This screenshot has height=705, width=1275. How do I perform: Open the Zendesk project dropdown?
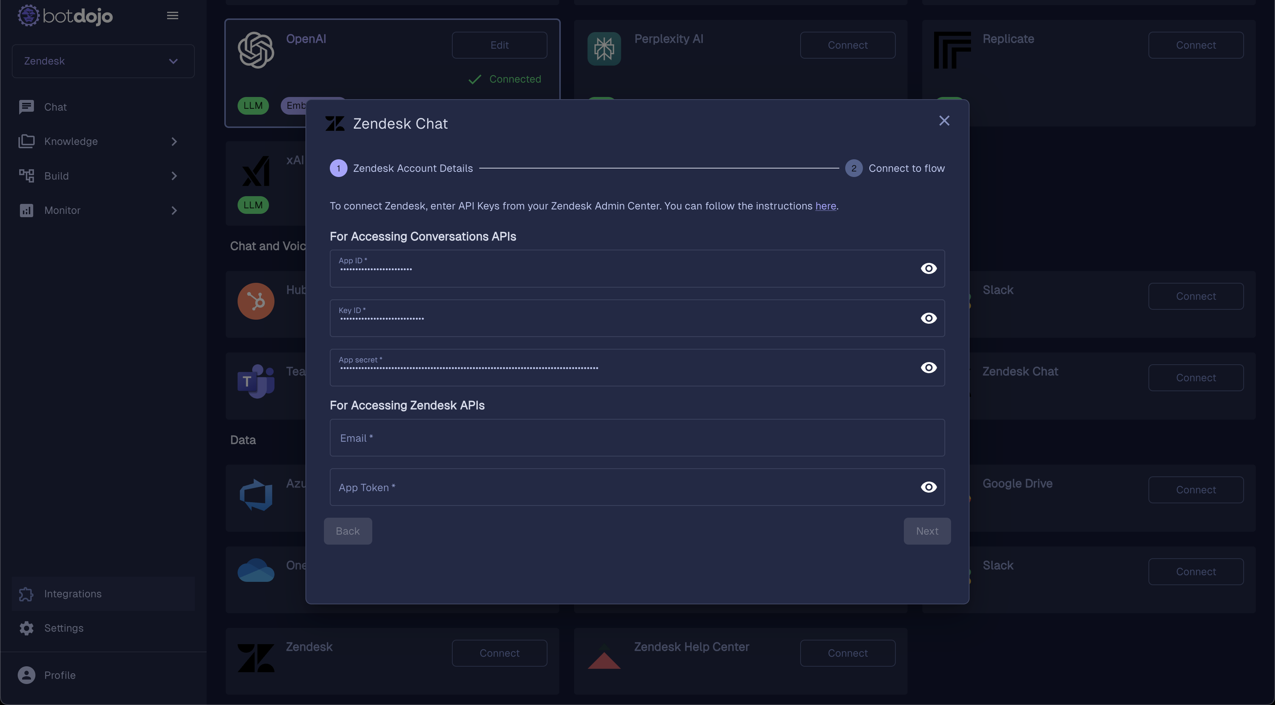coord(103,61)
